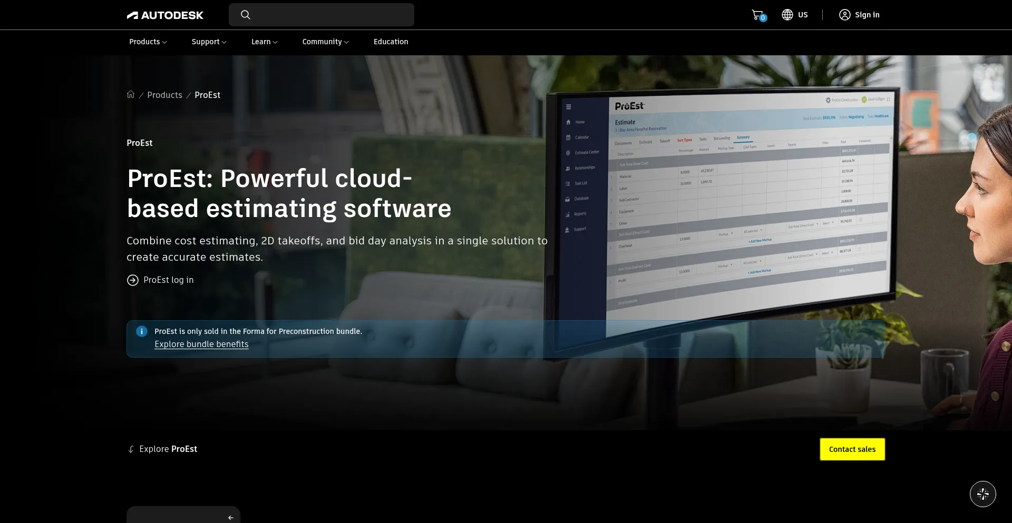1012x523 pixels.
Task: Click the ProEst product label above headline
Action: click(x=139, y=143)
